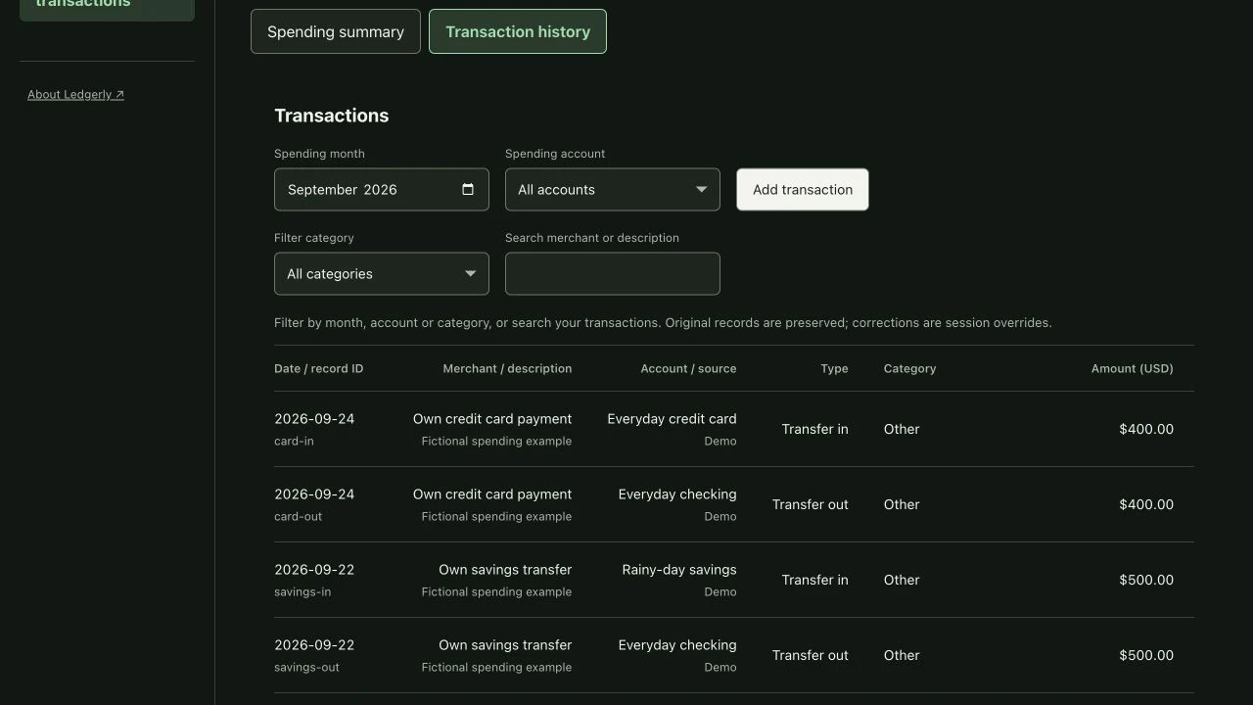Click the "Type" column header
The width and height of the screenshot is (1253, 705).
pos(834,369)
